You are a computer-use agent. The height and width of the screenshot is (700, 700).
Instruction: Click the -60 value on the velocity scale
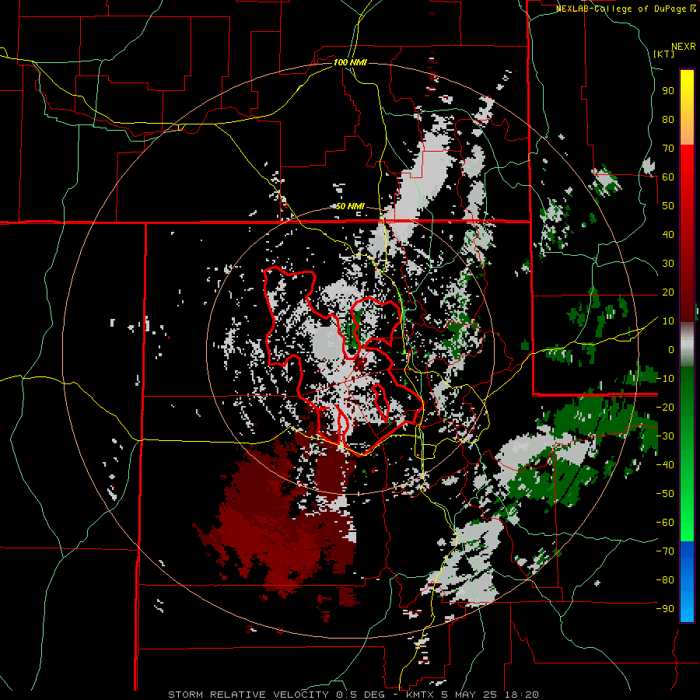[x=665, y=523]
